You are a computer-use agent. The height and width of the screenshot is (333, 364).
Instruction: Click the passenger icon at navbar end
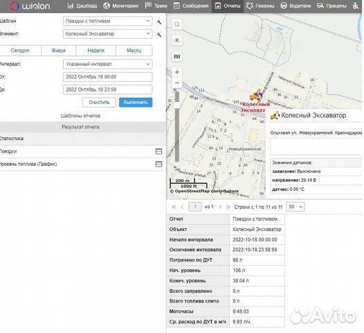(356, 6)
